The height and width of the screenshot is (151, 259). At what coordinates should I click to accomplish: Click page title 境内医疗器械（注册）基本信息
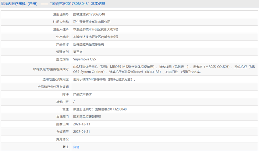[x=55, y=4]
